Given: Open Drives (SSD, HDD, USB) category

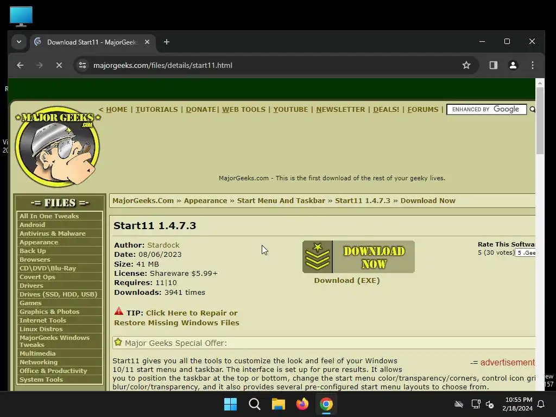Looking at the screenshot, I should click(58, 294).
